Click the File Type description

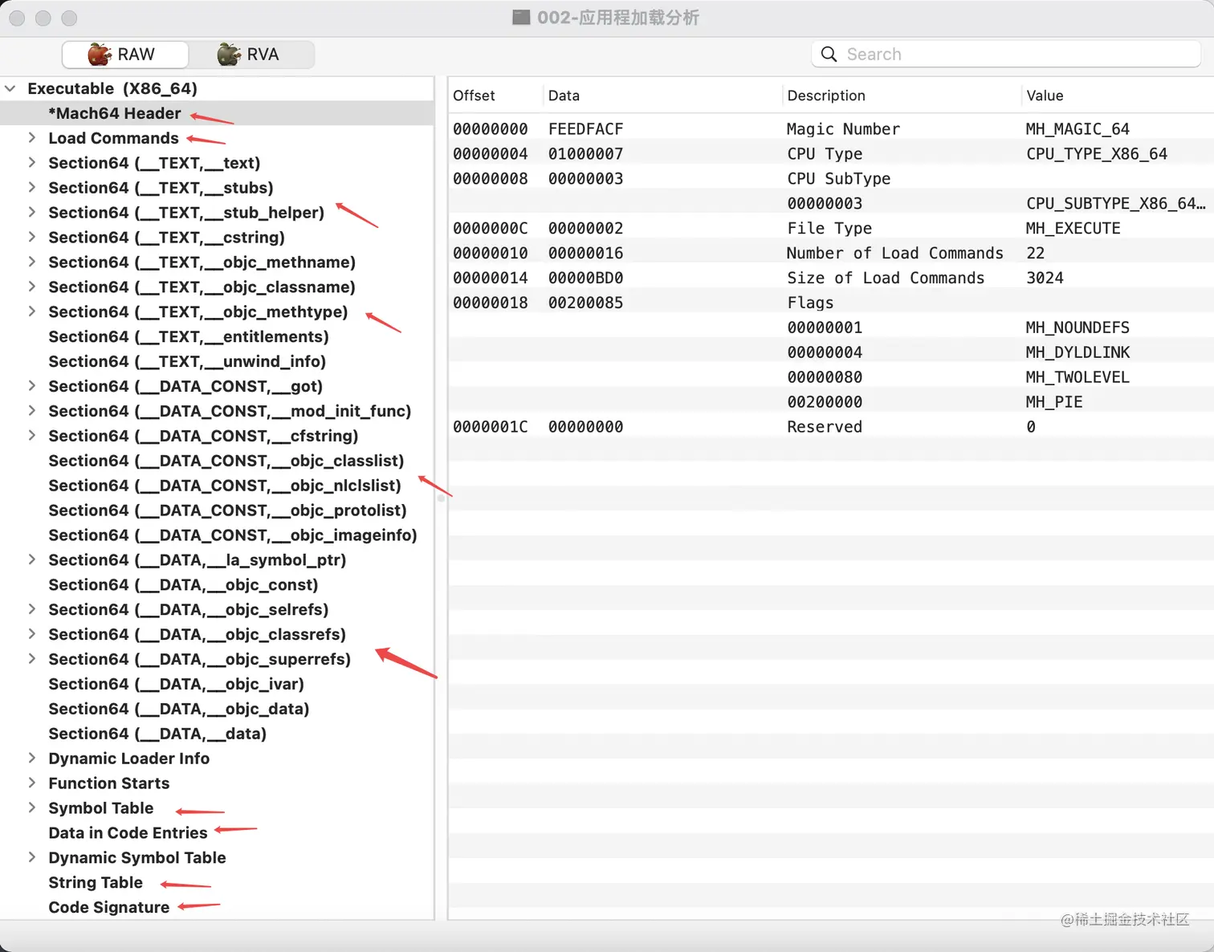829,229
